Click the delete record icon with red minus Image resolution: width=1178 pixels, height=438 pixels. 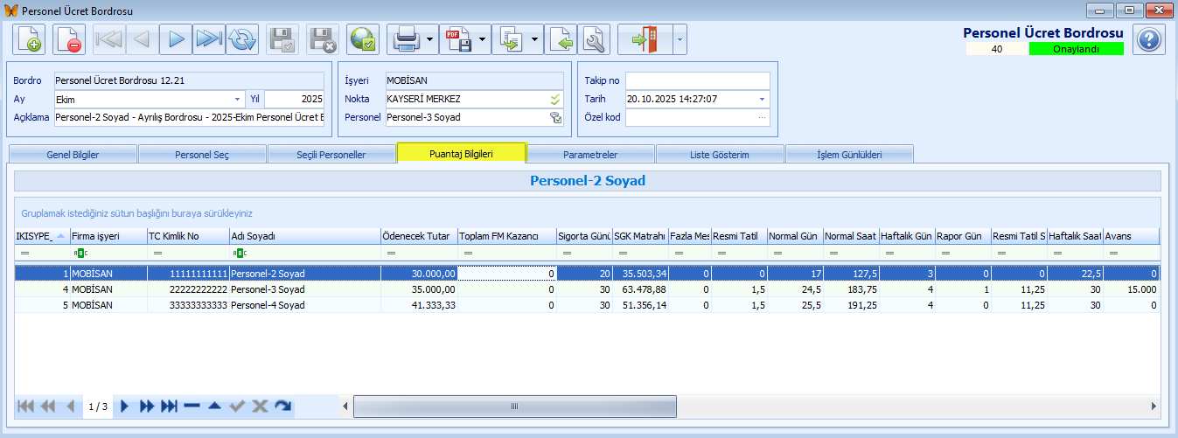tap(69, 40)
